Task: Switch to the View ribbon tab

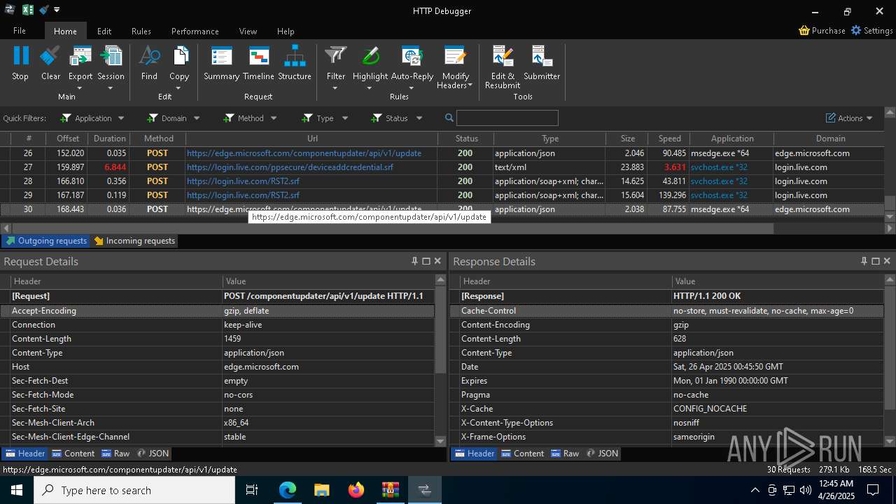Action: point(248,31)
